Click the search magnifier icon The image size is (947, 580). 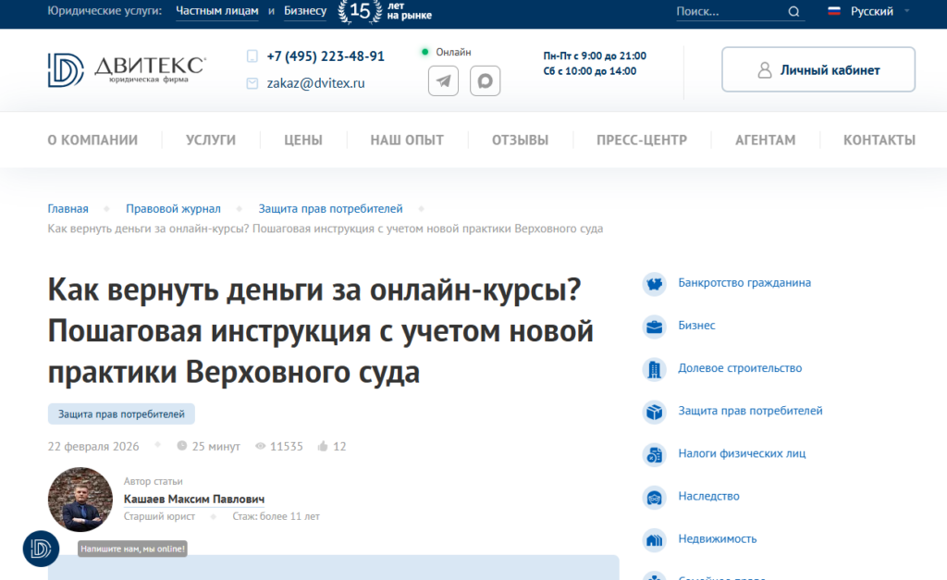[x=793, y=12]
